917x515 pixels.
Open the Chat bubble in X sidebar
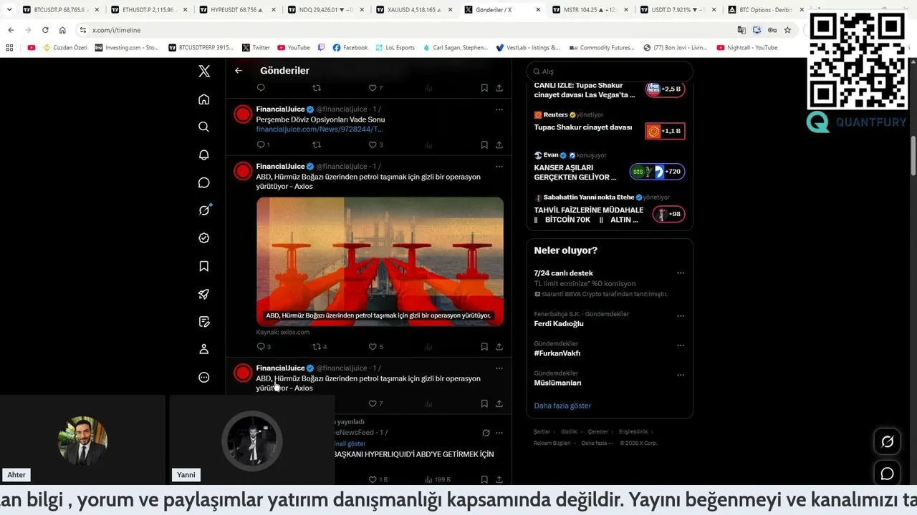point(204,182)
